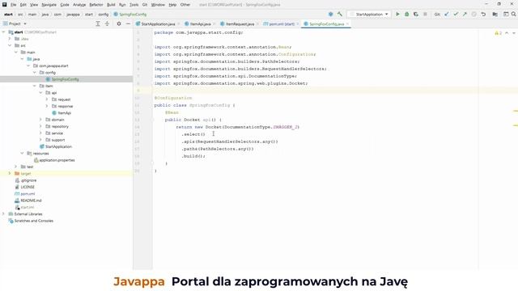The height and width of the screenshot is (291, 518).
Task: Collapse the start project root node
Action: click(3, 32)
